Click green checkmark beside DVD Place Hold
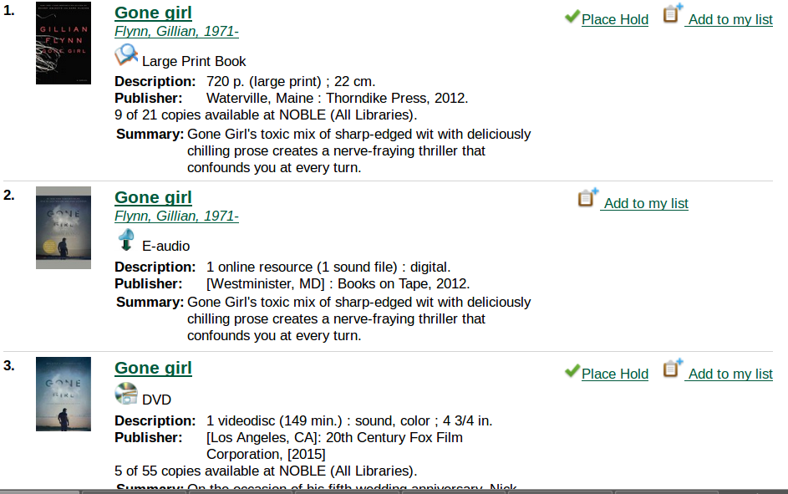Image resolution: width=788 pixels, height=494 pixels. 572,371
